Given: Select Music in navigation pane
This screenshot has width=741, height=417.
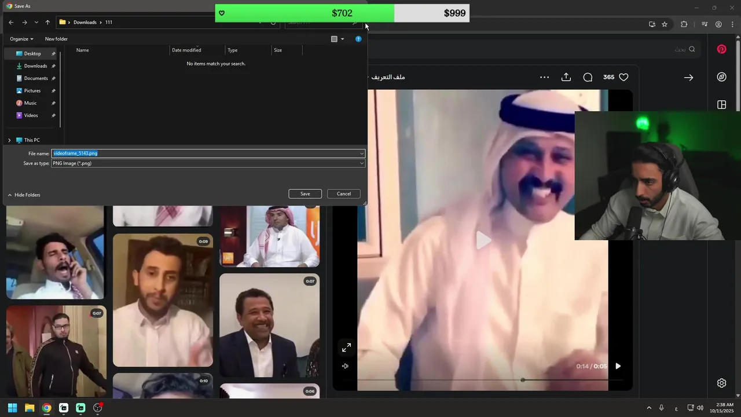Looking at the screenshot, I should [x=30, y=103].
